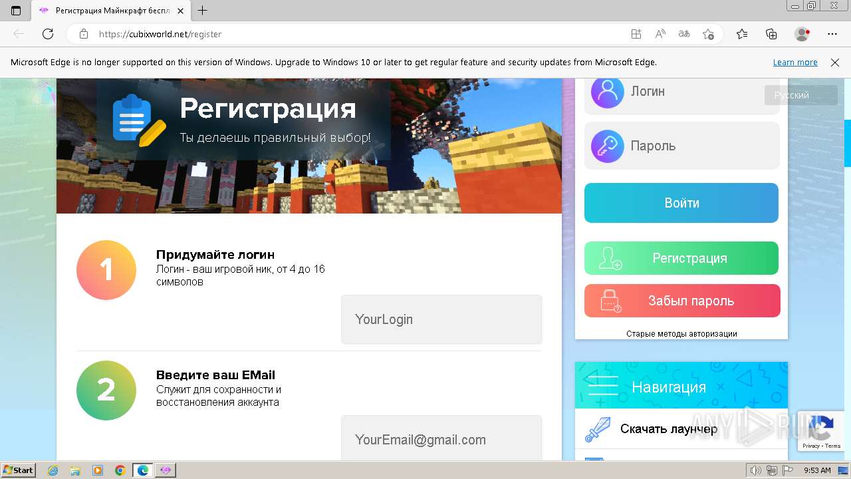Open a new browser tab
The image size is (851, 479).
click(x=203, y=11)
